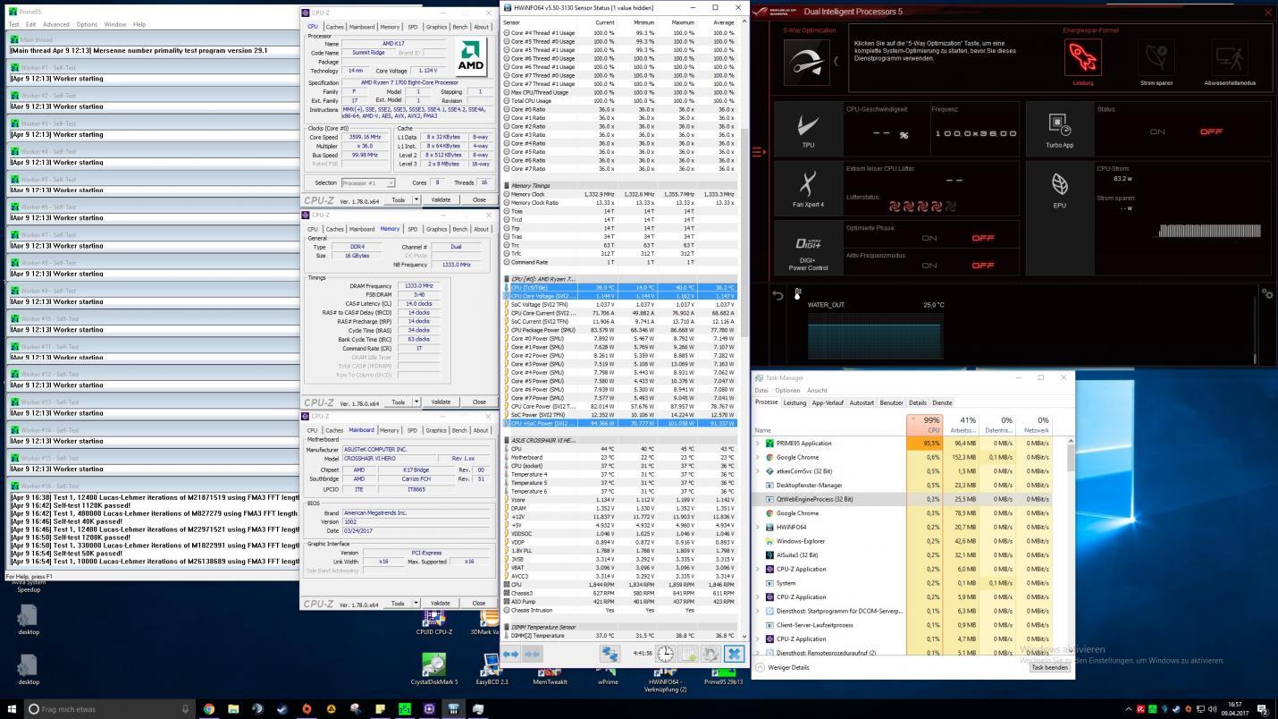The height and width of the screenshot is (719, 1278).
Task: Open Processor #1 selection dropdown in CPU-Z
Action: coord(367,182)
